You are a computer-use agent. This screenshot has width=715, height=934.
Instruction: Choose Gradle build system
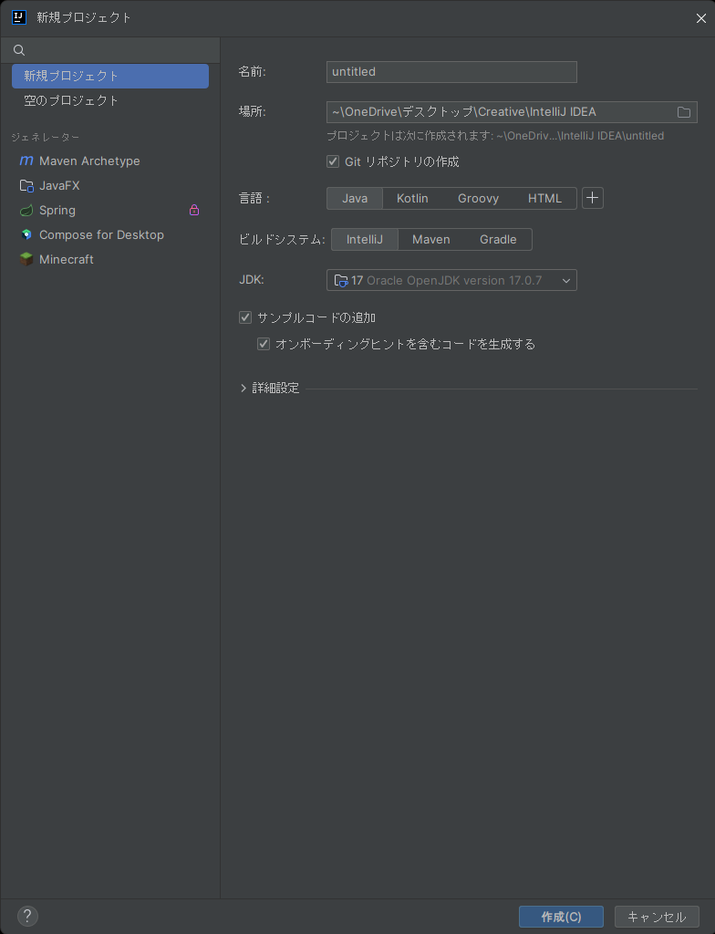tap(498, 240)
